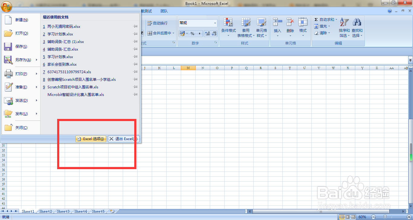Click the 退出 Excel button
Viewport: 413px width, 220px height.
coord(124,139)
